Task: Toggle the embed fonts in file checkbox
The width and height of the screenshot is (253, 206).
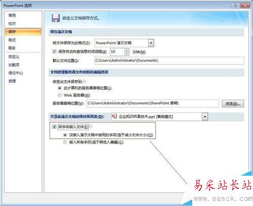Action: 54,127
